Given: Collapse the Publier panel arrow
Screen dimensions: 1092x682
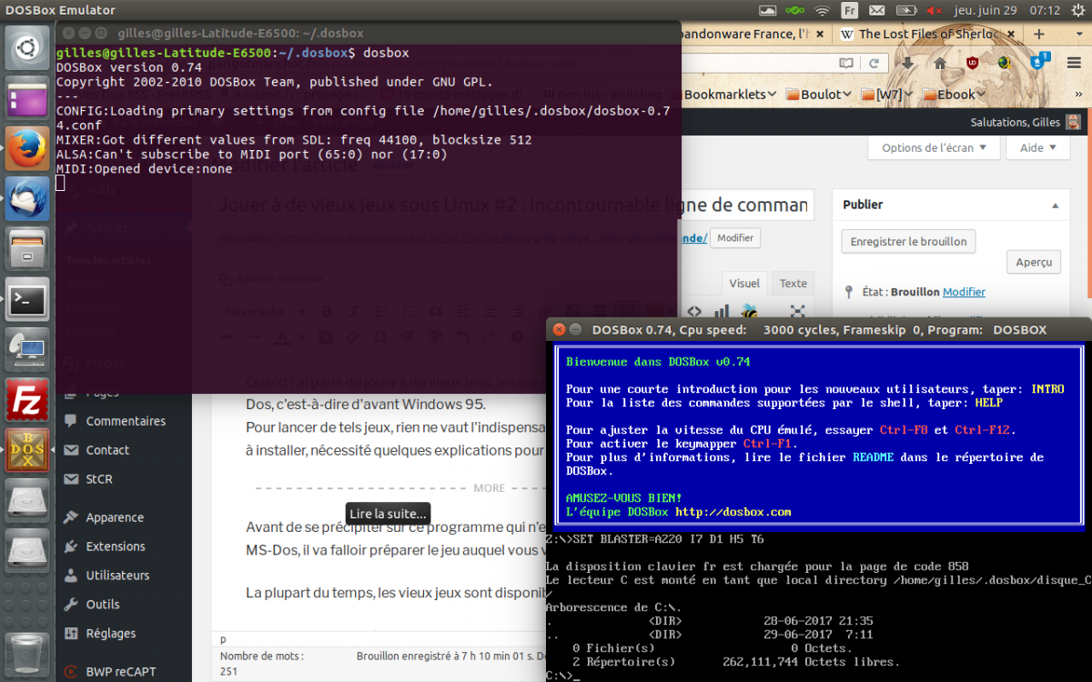Looking at the screenshot, I should pyautogui.click(x=1055, y=206).
